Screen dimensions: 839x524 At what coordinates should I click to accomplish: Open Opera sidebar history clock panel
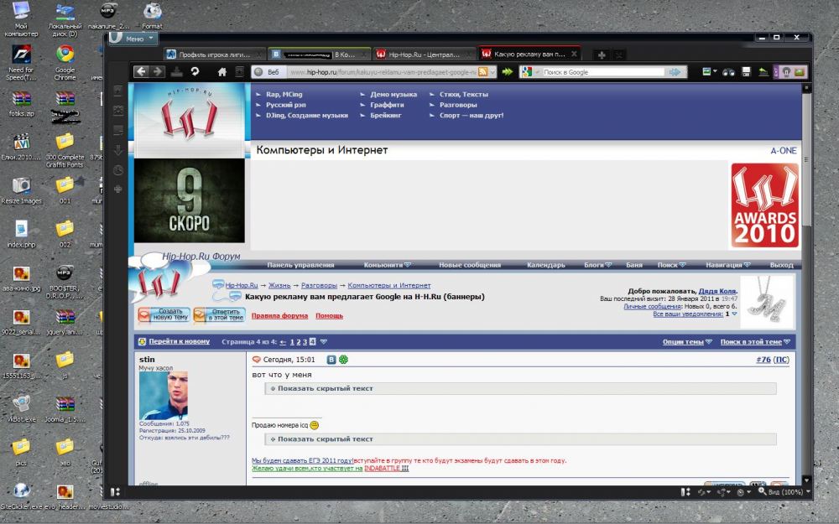click(x=118, y=170)
